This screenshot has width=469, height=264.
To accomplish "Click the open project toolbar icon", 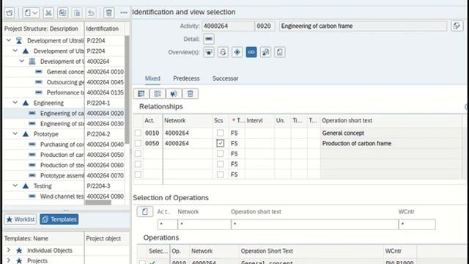I will point(10,13).
